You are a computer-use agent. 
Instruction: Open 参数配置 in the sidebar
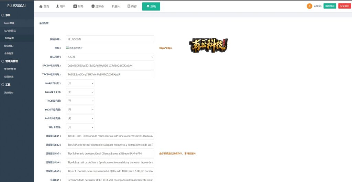click(x=17, y=53)
